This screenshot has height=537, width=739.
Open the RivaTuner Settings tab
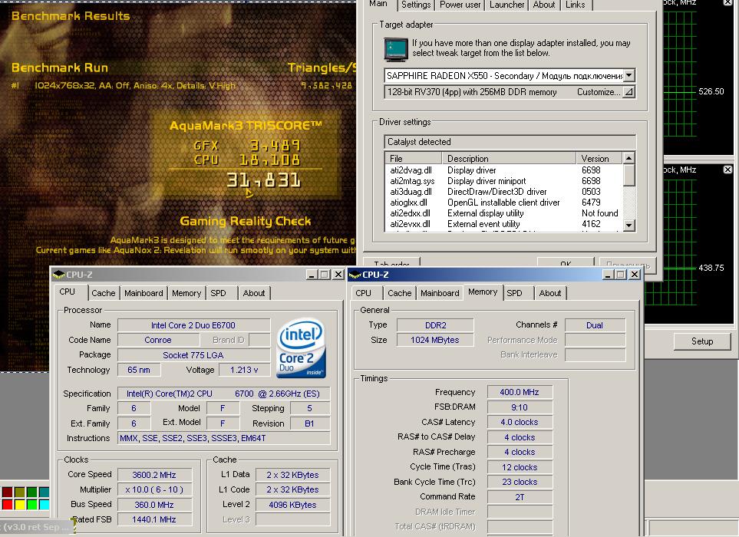click(416, 5)
